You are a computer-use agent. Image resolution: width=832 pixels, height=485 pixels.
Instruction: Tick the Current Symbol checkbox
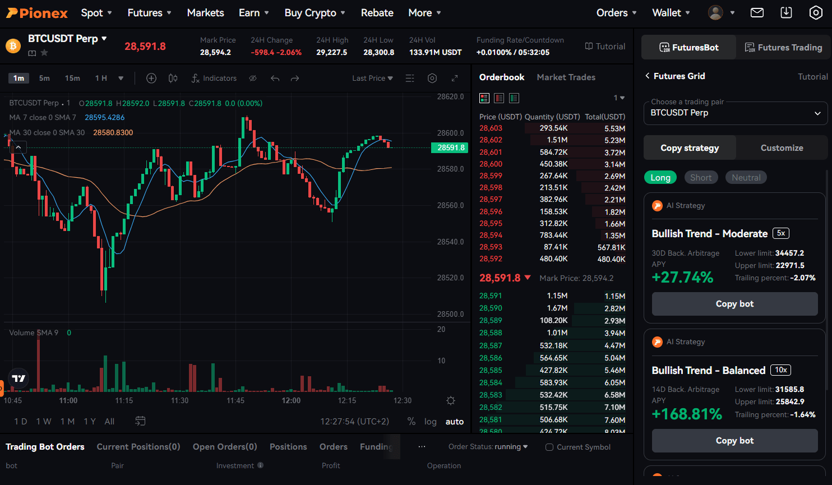click(x=549, y=447)
